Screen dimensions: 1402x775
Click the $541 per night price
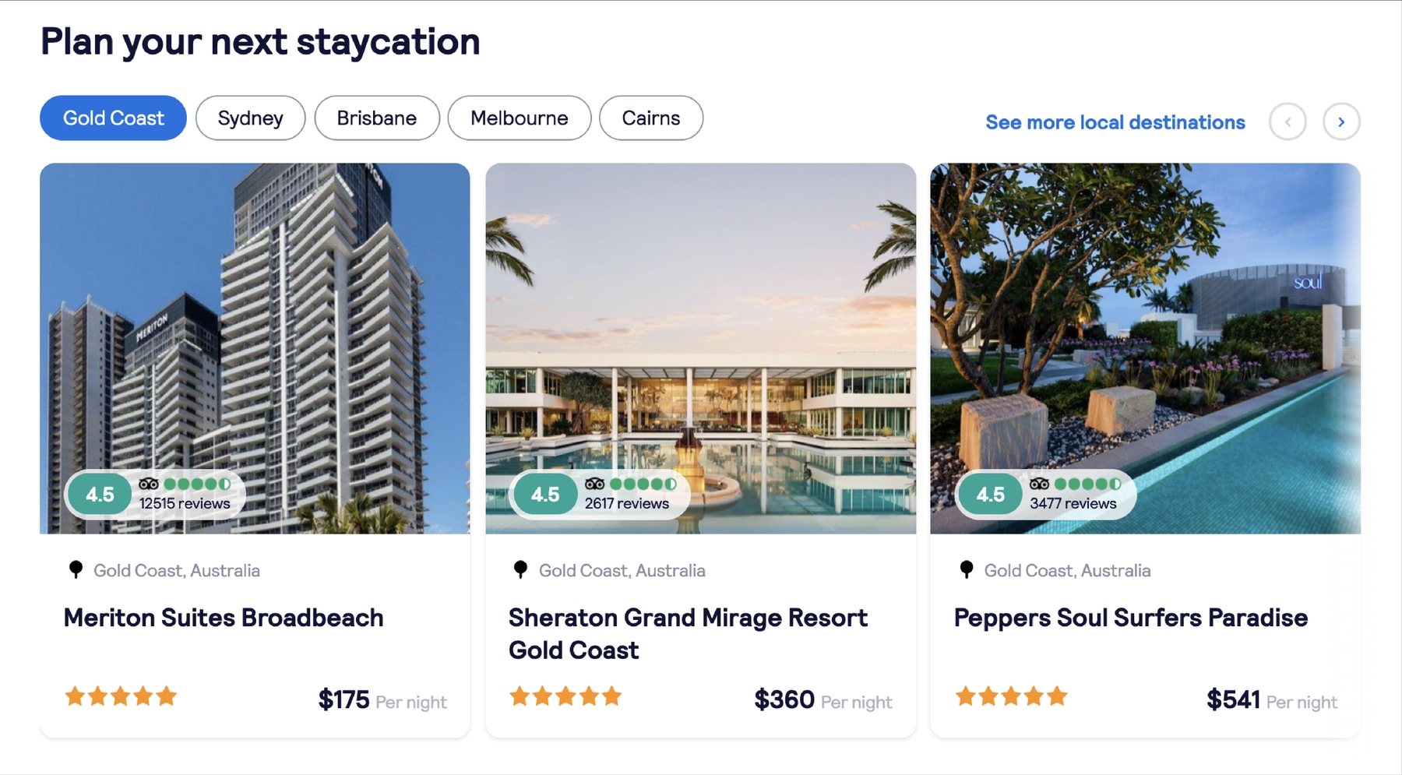(x=1271, y=699)
